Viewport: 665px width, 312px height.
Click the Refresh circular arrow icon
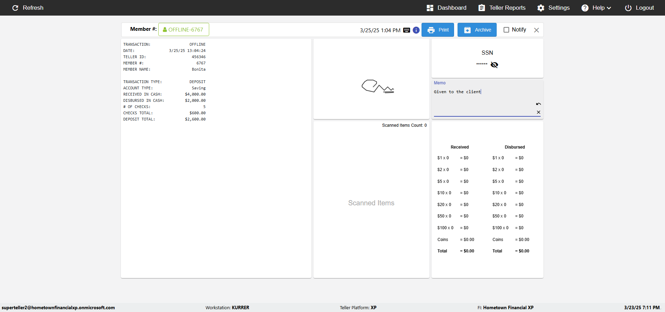[15, 8]
